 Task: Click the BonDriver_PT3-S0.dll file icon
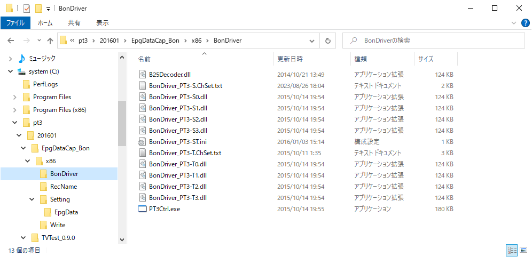(x=143, y=97)
